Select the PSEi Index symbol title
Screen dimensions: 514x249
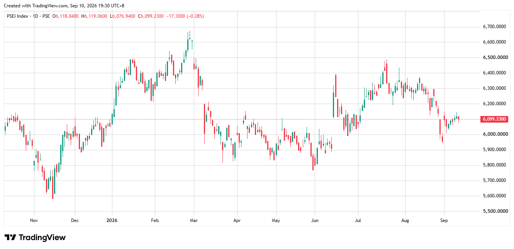click(17, 16)
